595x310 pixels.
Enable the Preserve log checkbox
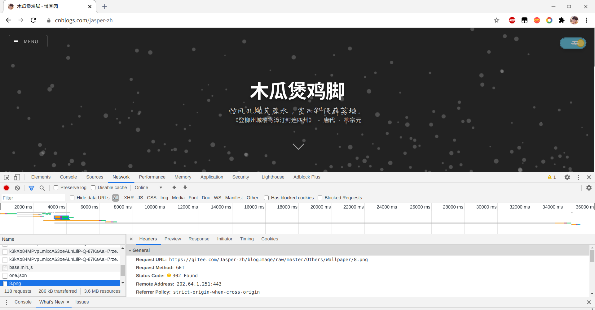pos(56,188)
